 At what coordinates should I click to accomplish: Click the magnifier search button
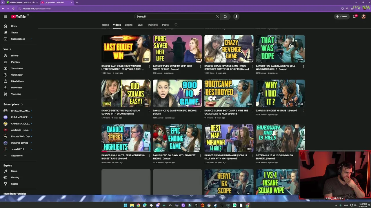click(x=225, y=16)
